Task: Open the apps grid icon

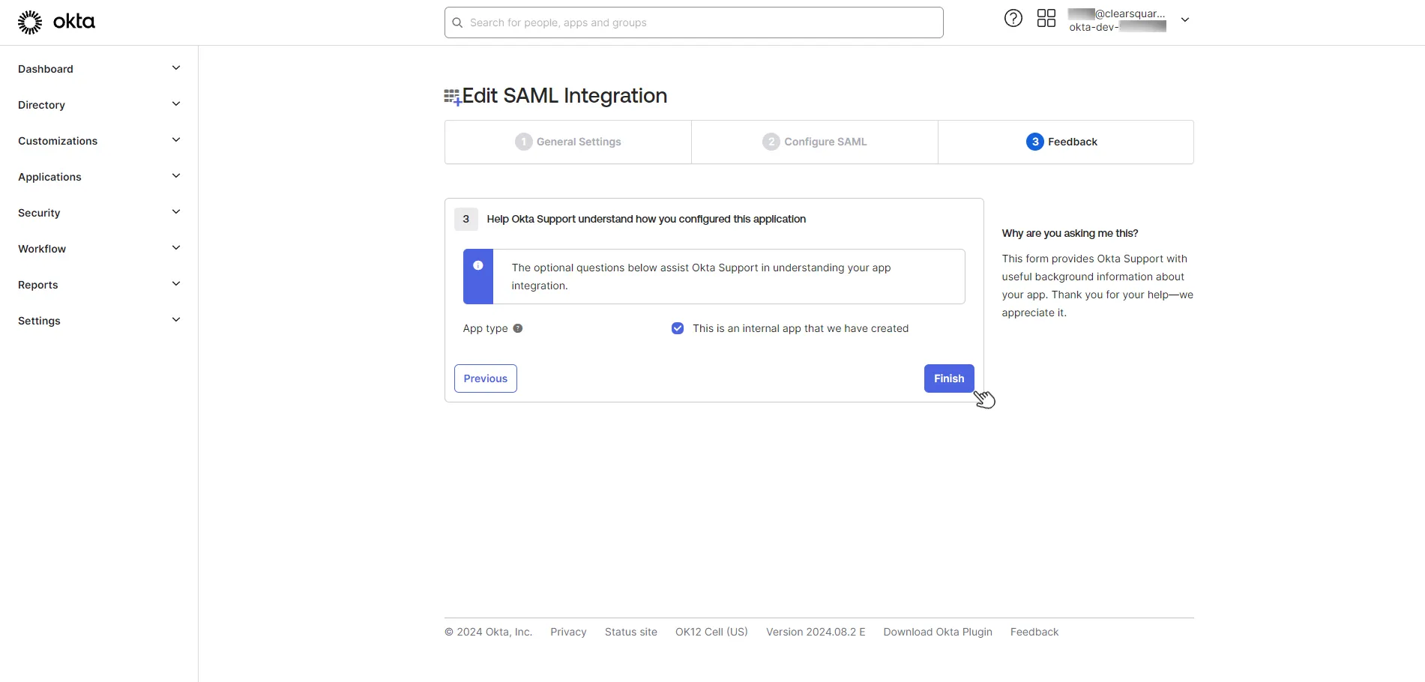Action: pos(1046,19)
